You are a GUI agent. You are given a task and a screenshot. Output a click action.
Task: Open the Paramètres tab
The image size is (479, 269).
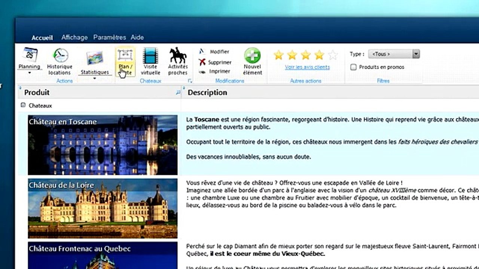tap(110, 37)
